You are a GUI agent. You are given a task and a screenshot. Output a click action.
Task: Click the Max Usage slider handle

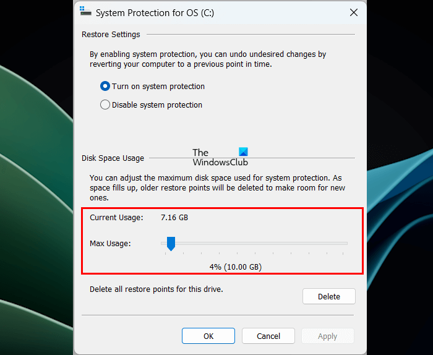click(x=171, y=244)
